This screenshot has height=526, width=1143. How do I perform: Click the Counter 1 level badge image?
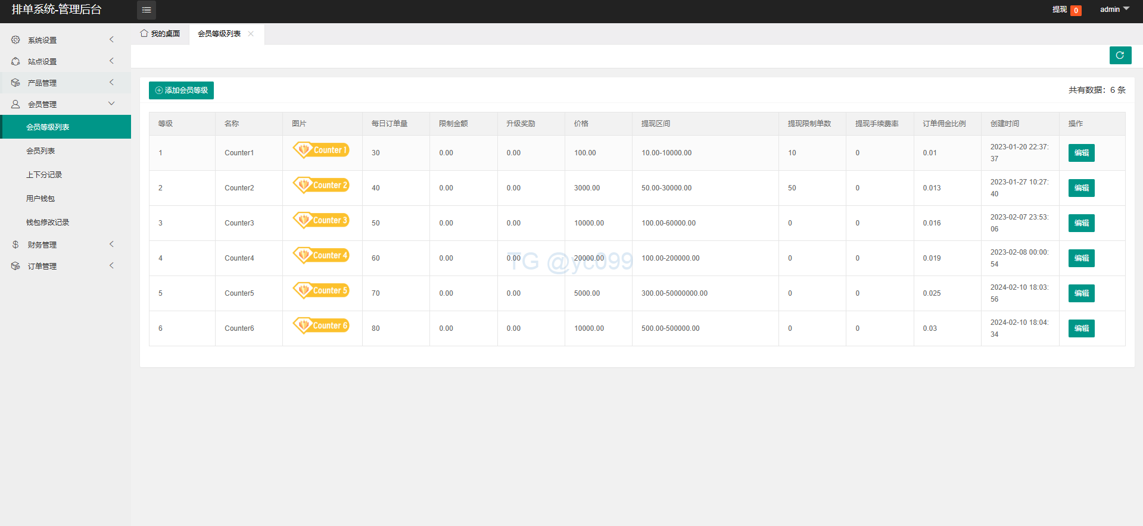(321, 150)
